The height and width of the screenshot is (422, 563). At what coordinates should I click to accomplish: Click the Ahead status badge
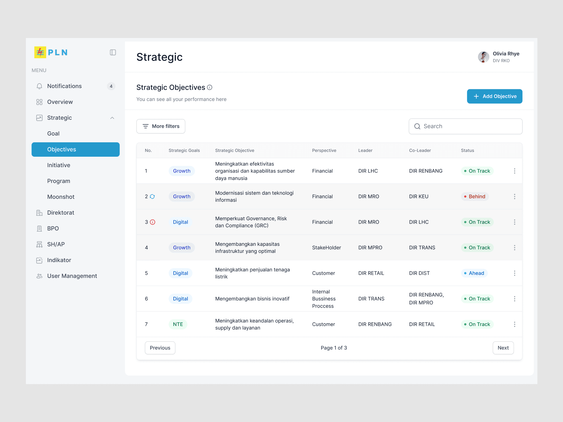474,273
